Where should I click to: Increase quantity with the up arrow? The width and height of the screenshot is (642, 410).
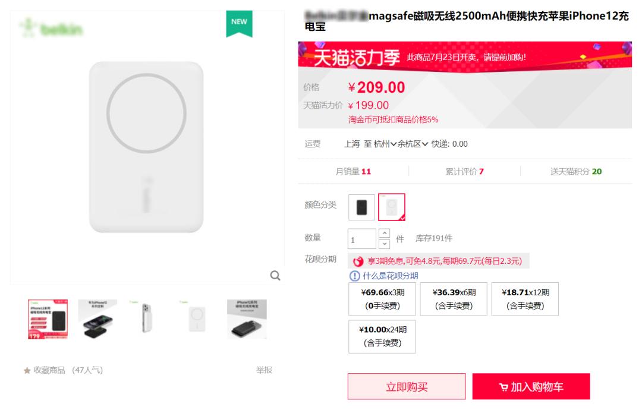(385, 233)
